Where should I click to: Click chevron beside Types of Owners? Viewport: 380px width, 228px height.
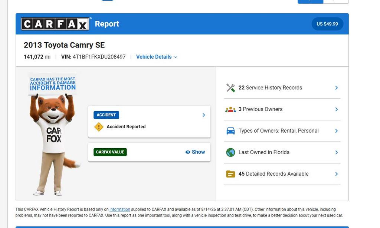[336, 131]
